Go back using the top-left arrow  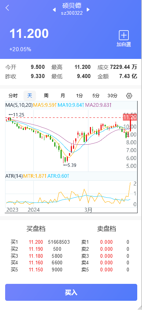(x=7, y=8)
